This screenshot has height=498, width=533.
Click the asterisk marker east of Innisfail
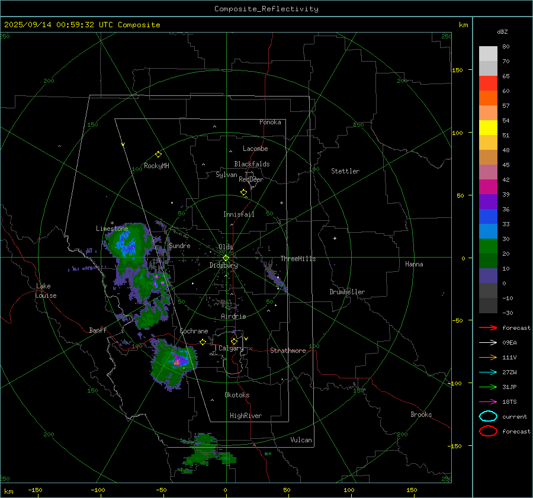pyautogui.click(x=281, y=203)
